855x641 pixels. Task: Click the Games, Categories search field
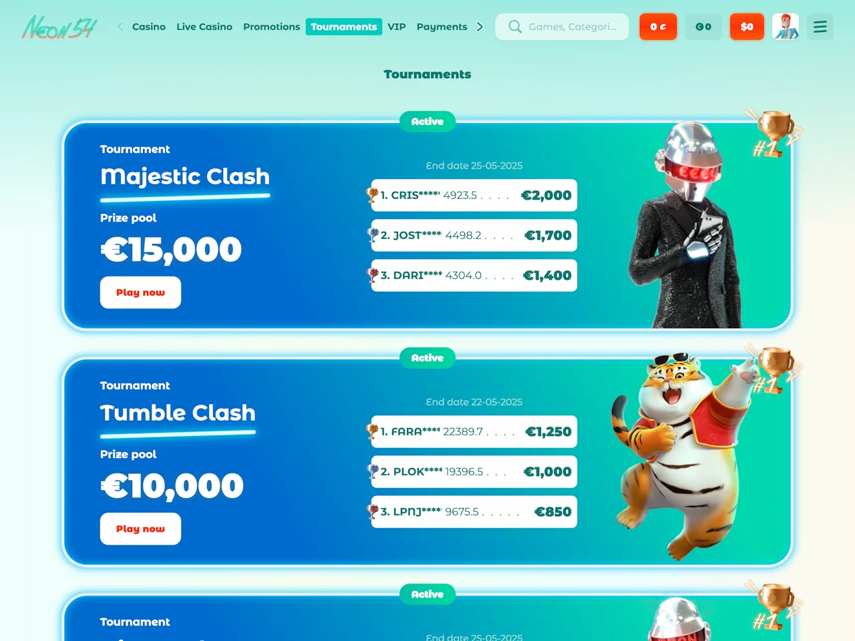pos(562,27)
